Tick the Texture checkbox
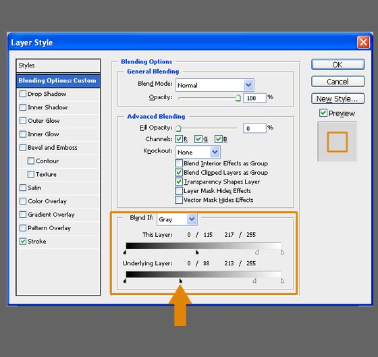The image size is (378, 357). [x=31, y=174]
